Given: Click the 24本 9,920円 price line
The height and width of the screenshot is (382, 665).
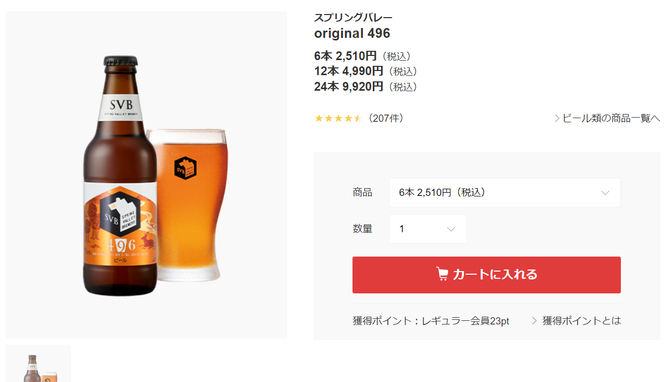Looking at the screenshot, I should click(x=365, y=87).
